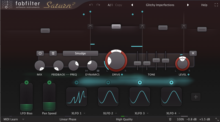The height and width of the screenshot is (122, 220).
Task: Click the +5.5 dB output level
Action: tap(205, 119)
